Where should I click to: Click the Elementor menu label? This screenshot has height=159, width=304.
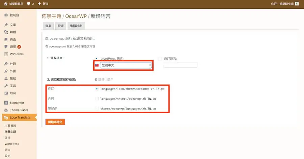coord(17,103)
